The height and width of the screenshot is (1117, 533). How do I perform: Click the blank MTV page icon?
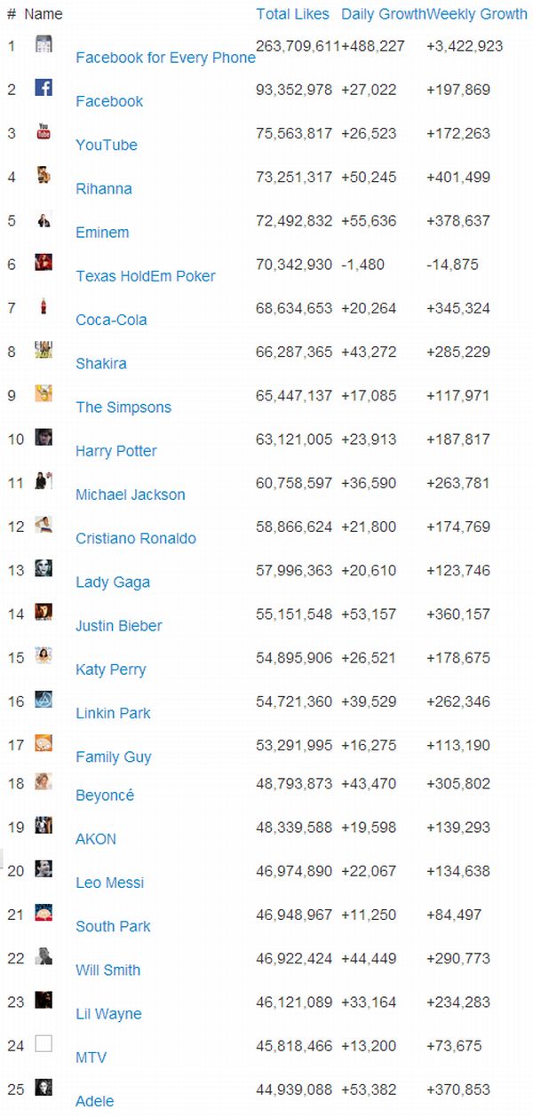pos(44,1044)
